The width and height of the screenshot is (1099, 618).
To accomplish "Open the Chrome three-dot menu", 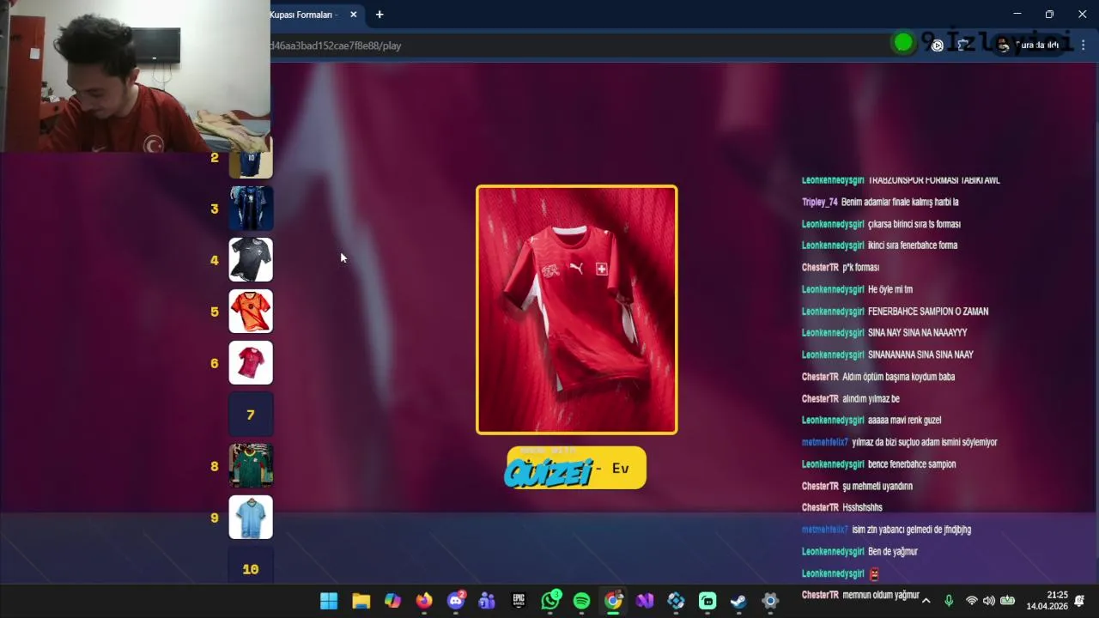I will pyautogui.click(x=1084, y=45).
